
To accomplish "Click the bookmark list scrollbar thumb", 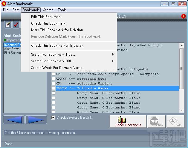I will (182, 69).
